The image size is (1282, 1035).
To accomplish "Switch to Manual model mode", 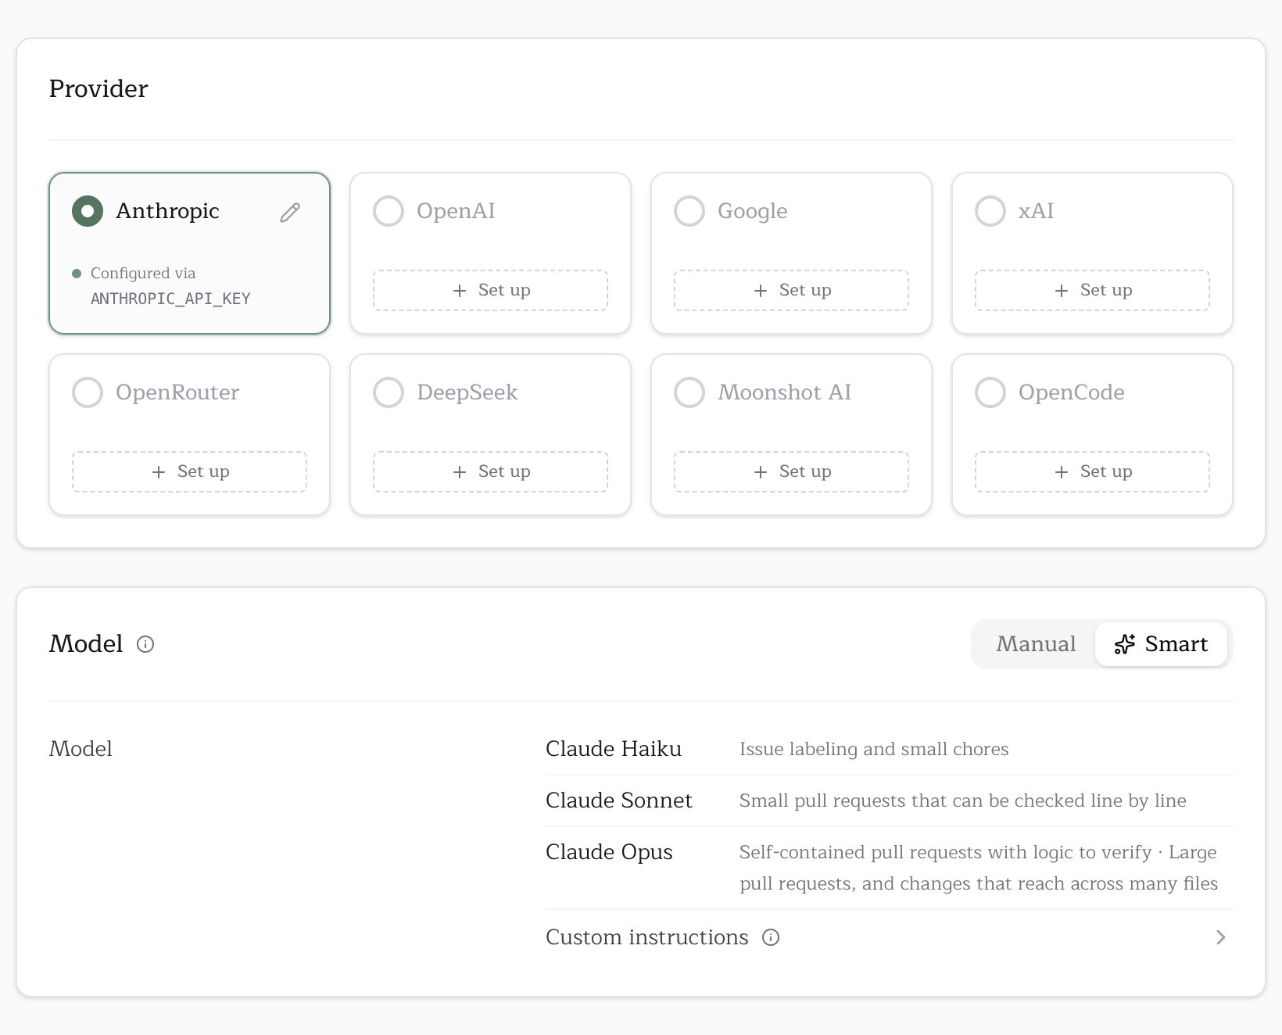I will (x=1036, y=644).
